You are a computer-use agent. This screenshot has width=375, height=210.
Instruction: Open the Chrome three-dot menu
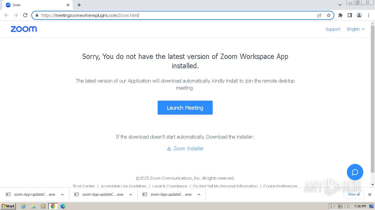[369, 15]
